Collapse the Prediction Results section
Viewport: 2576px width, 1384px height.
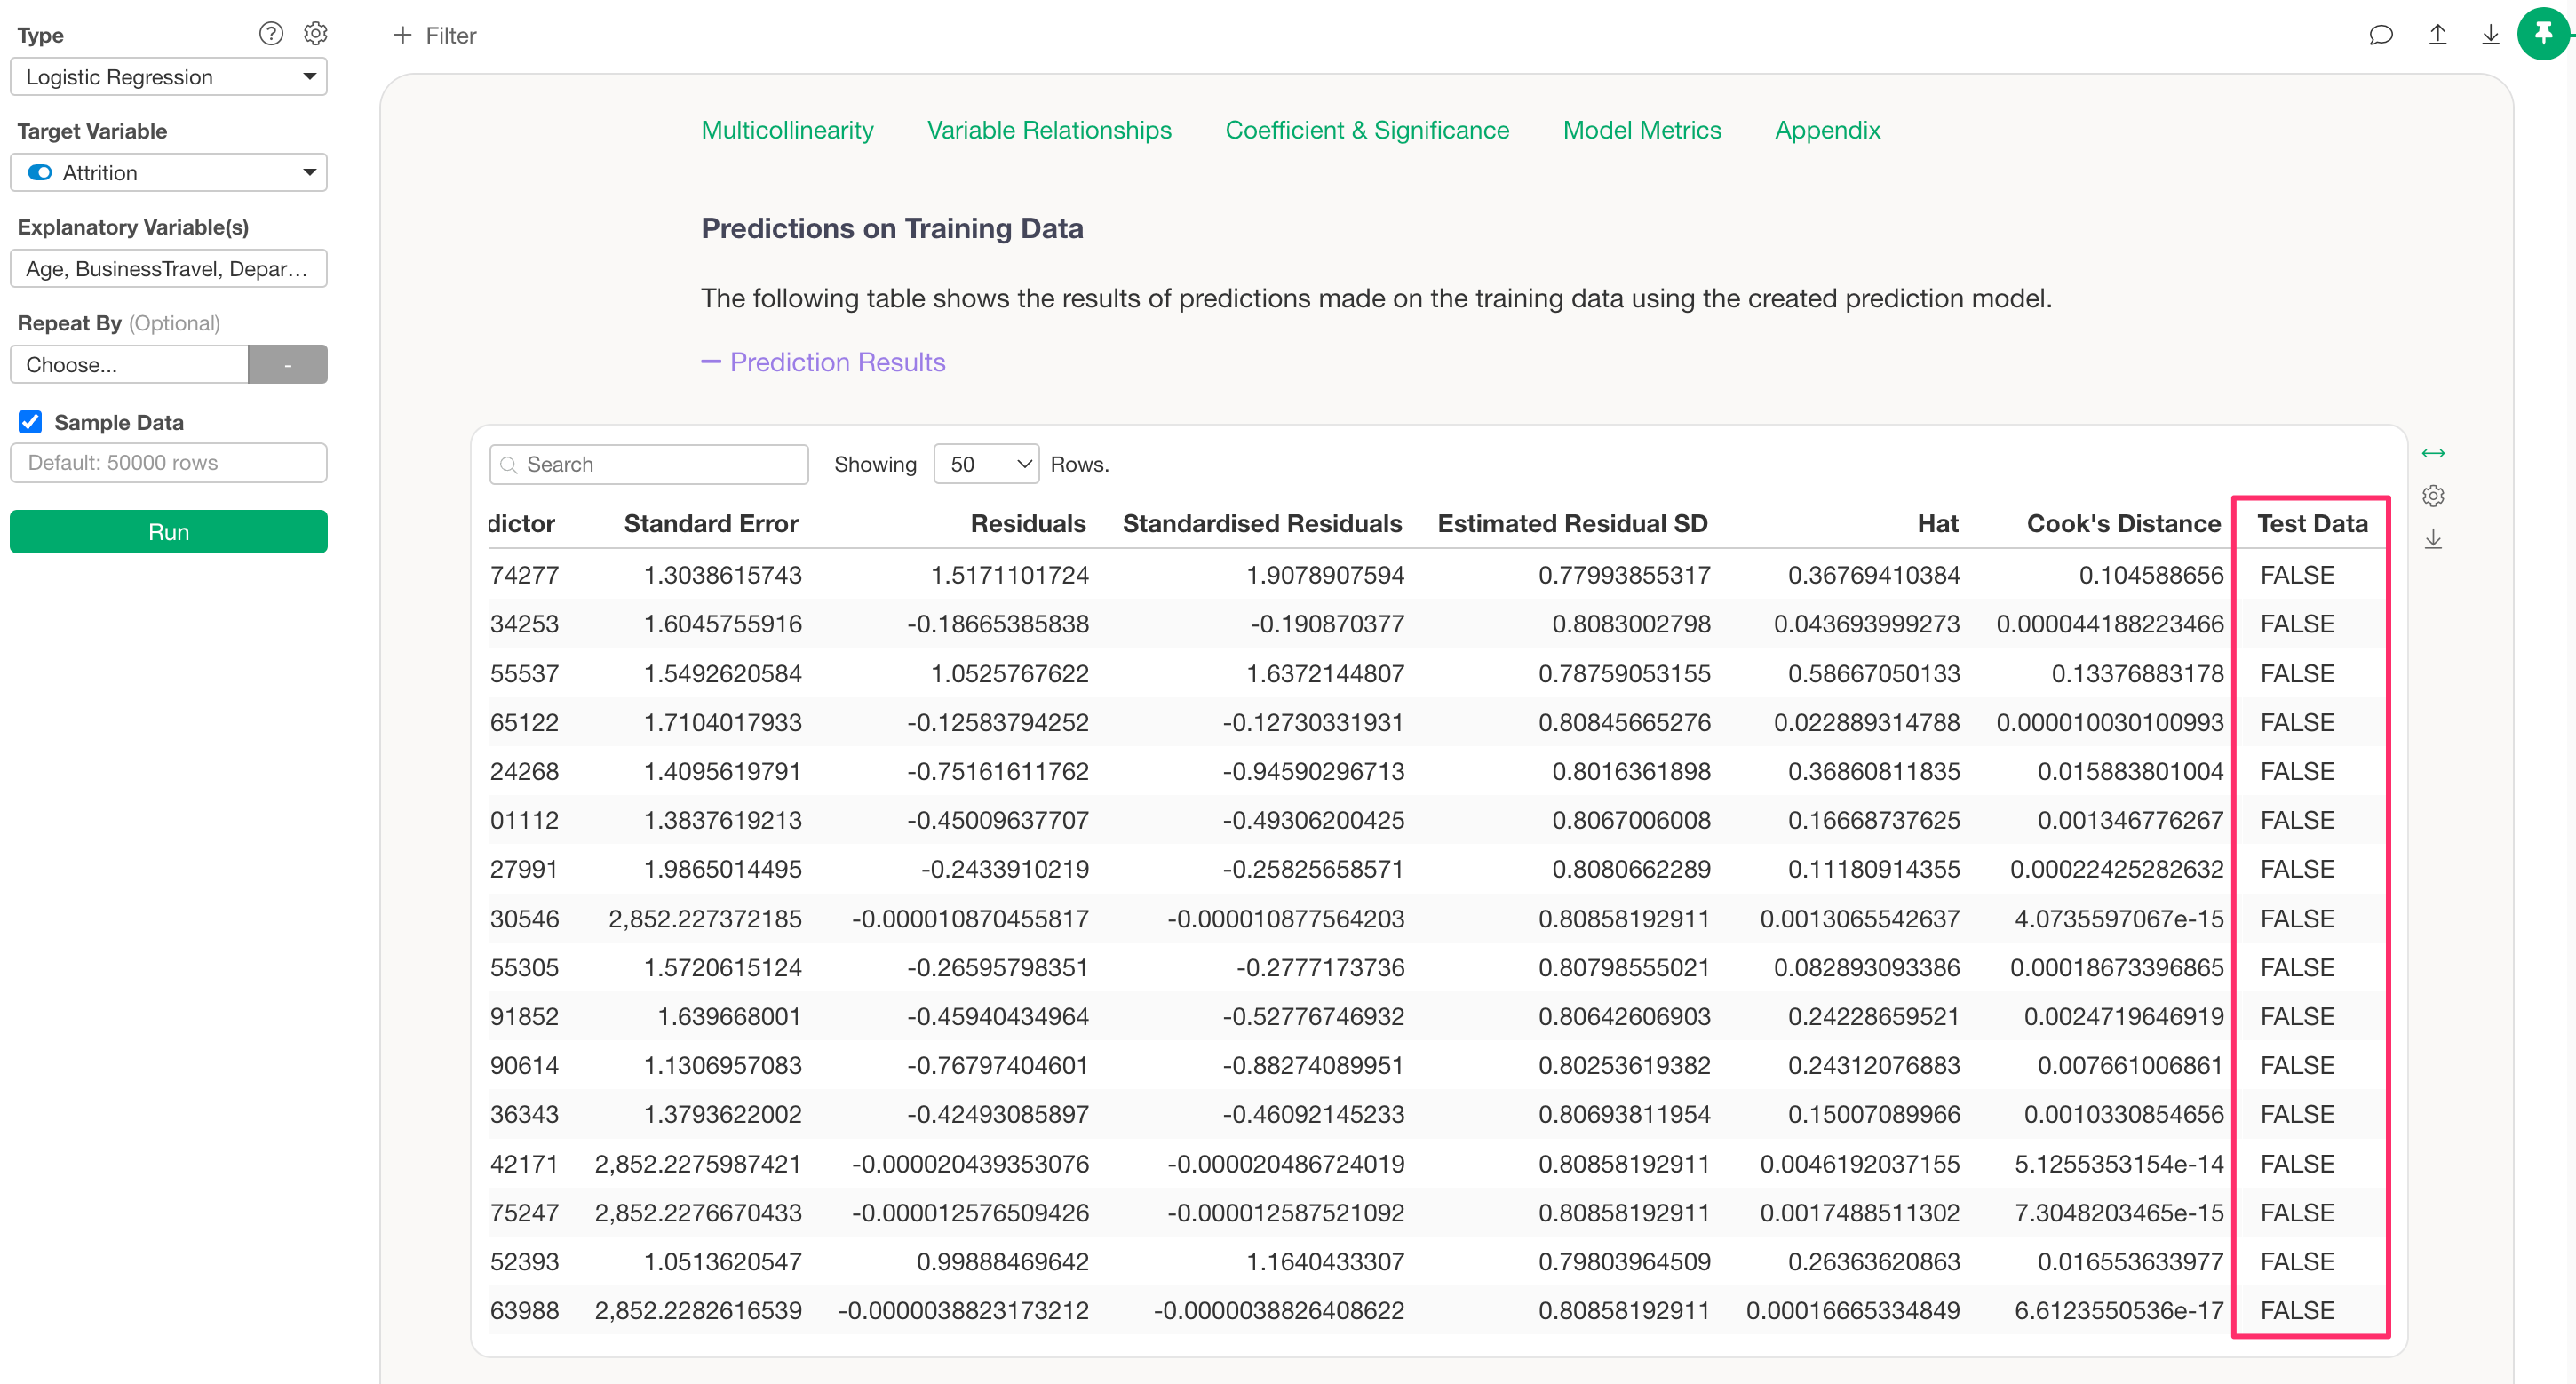click(x=824, y=362)
